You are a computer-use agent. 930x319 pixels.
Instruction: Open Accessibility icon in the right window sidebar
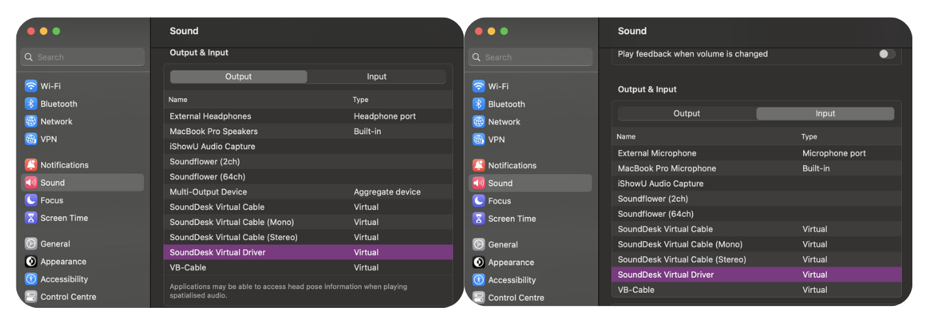tap(479, 280)
